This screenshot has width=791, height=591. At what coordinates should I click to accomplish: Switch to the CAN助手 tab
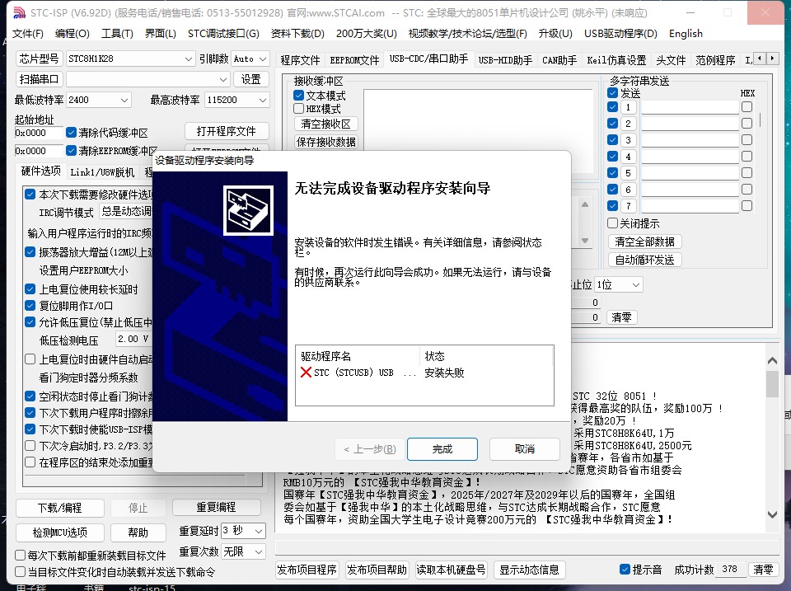(x=559, y=60)
